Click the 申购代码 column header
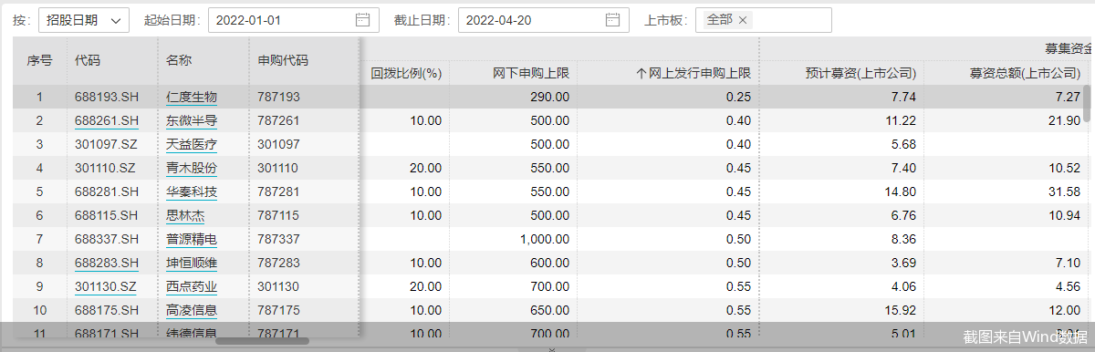This screenshot has height=352, width=1095. coord(283,61)
